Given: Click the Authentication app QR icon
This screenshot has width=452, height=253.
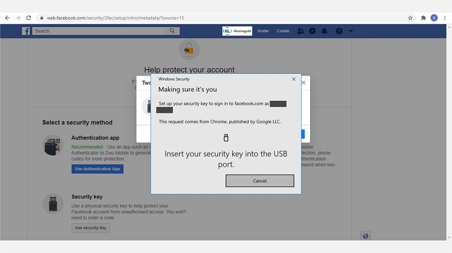Looking at the screenshot, I should click(53, 145).
